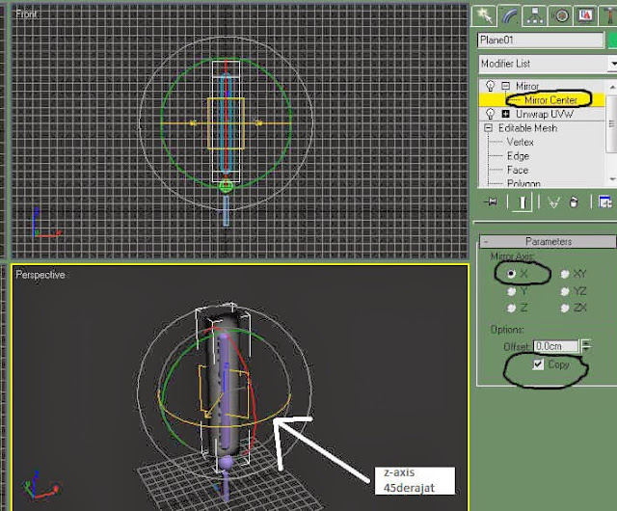This screenshot has width=617, height=511.
Task: Select the Polygon sub-object level
Action: (523, 183)
